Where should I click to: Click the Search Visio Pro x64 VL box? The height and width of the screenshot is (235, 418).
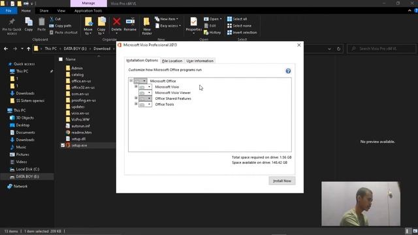point(381,49)
